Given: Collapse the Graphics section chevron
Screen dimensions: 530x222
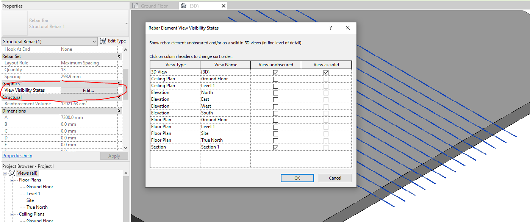Looking at the screenshot, I should [119, 83].
